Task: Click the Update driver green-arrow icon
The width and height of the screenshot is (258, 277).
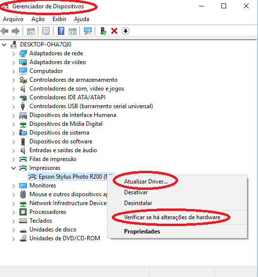Action: pyautogui.click(x=103, y=31)
